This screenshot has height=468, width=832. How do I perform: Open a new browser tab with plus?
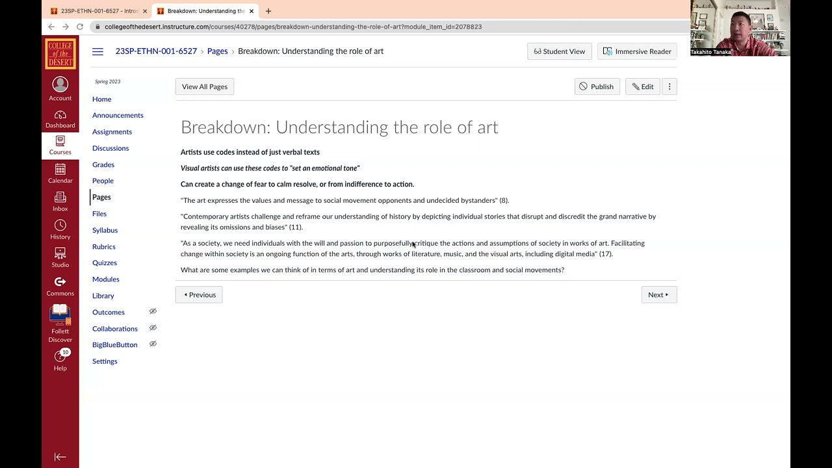coord(268,11)
